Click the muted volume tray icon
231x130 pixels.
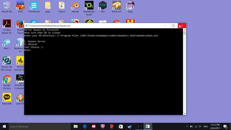(200, 126)
